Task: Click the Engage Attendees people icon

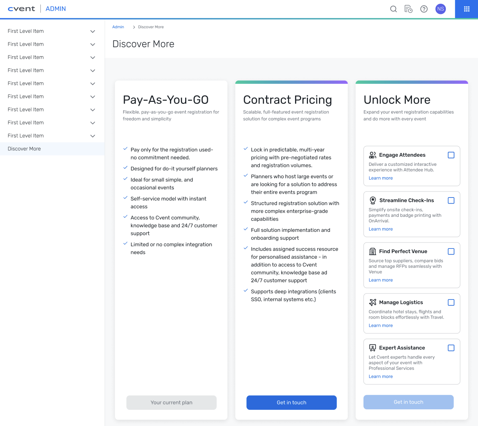Action: 373,155
